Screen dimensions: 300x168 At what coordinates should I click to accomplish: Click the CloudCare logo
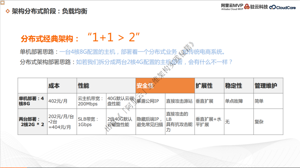282,8
